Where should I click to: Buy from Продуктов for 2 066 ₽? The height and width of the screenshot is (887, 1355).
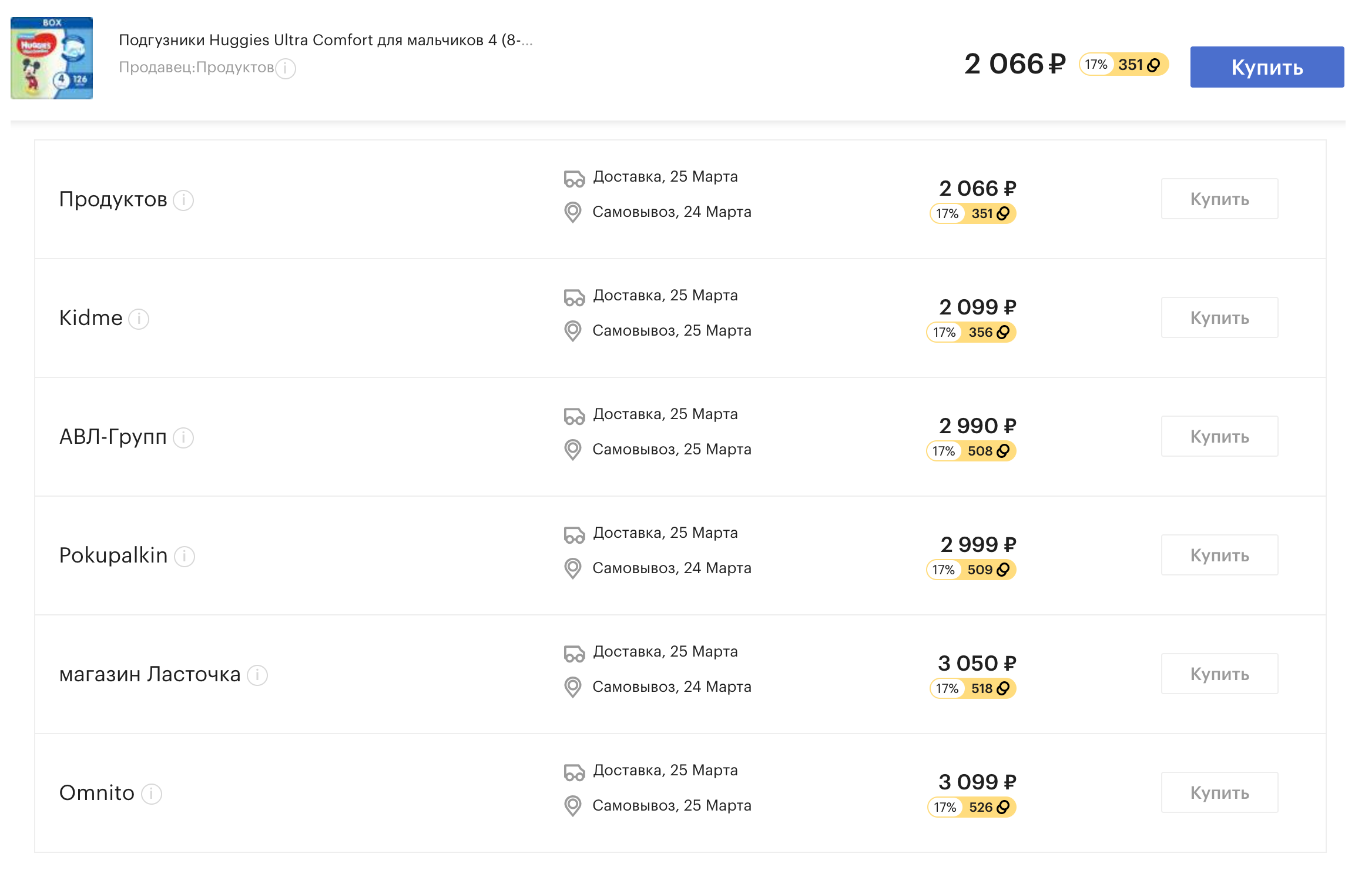[1219, 199]
